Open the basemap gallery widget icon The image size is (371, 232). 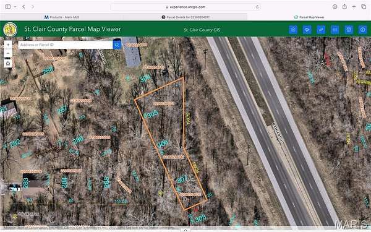click(293, 30)
